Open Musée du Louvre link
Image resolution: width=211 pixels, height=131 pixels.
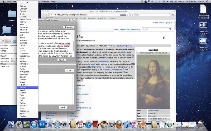click(109, 70)
